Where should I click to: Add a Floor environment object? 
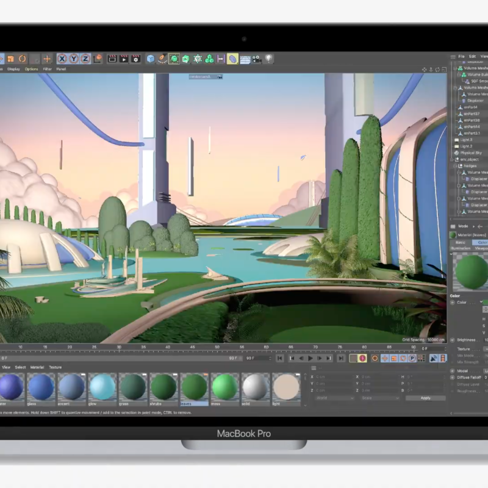[245, 59]
